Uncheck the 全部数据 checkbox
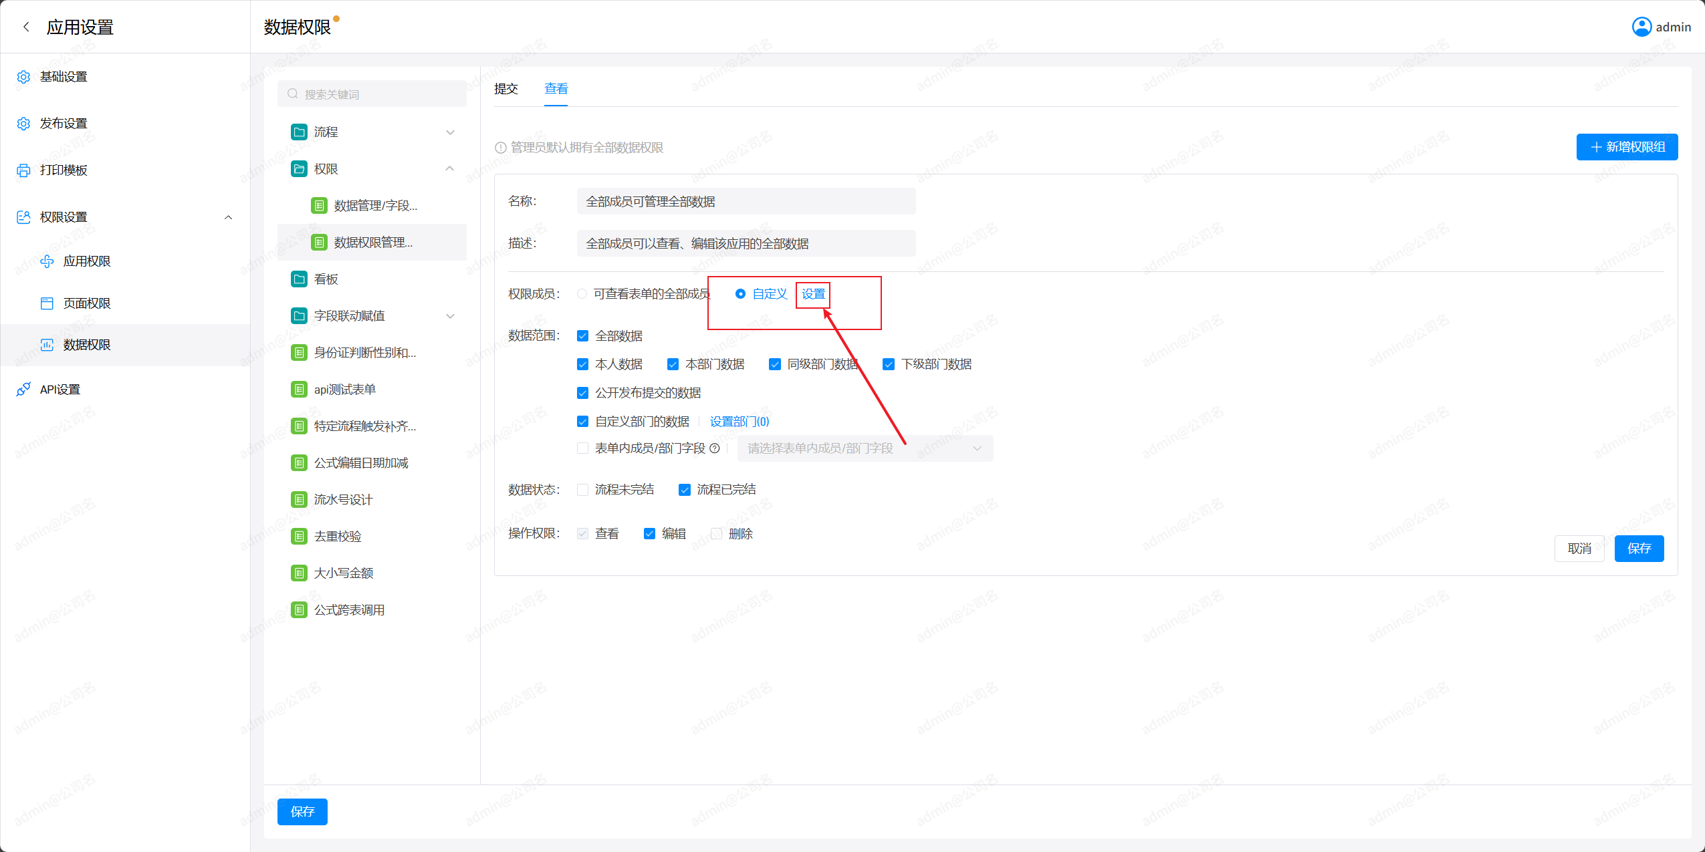Screen dimensions: 1705x852 (x=582, y=336)
